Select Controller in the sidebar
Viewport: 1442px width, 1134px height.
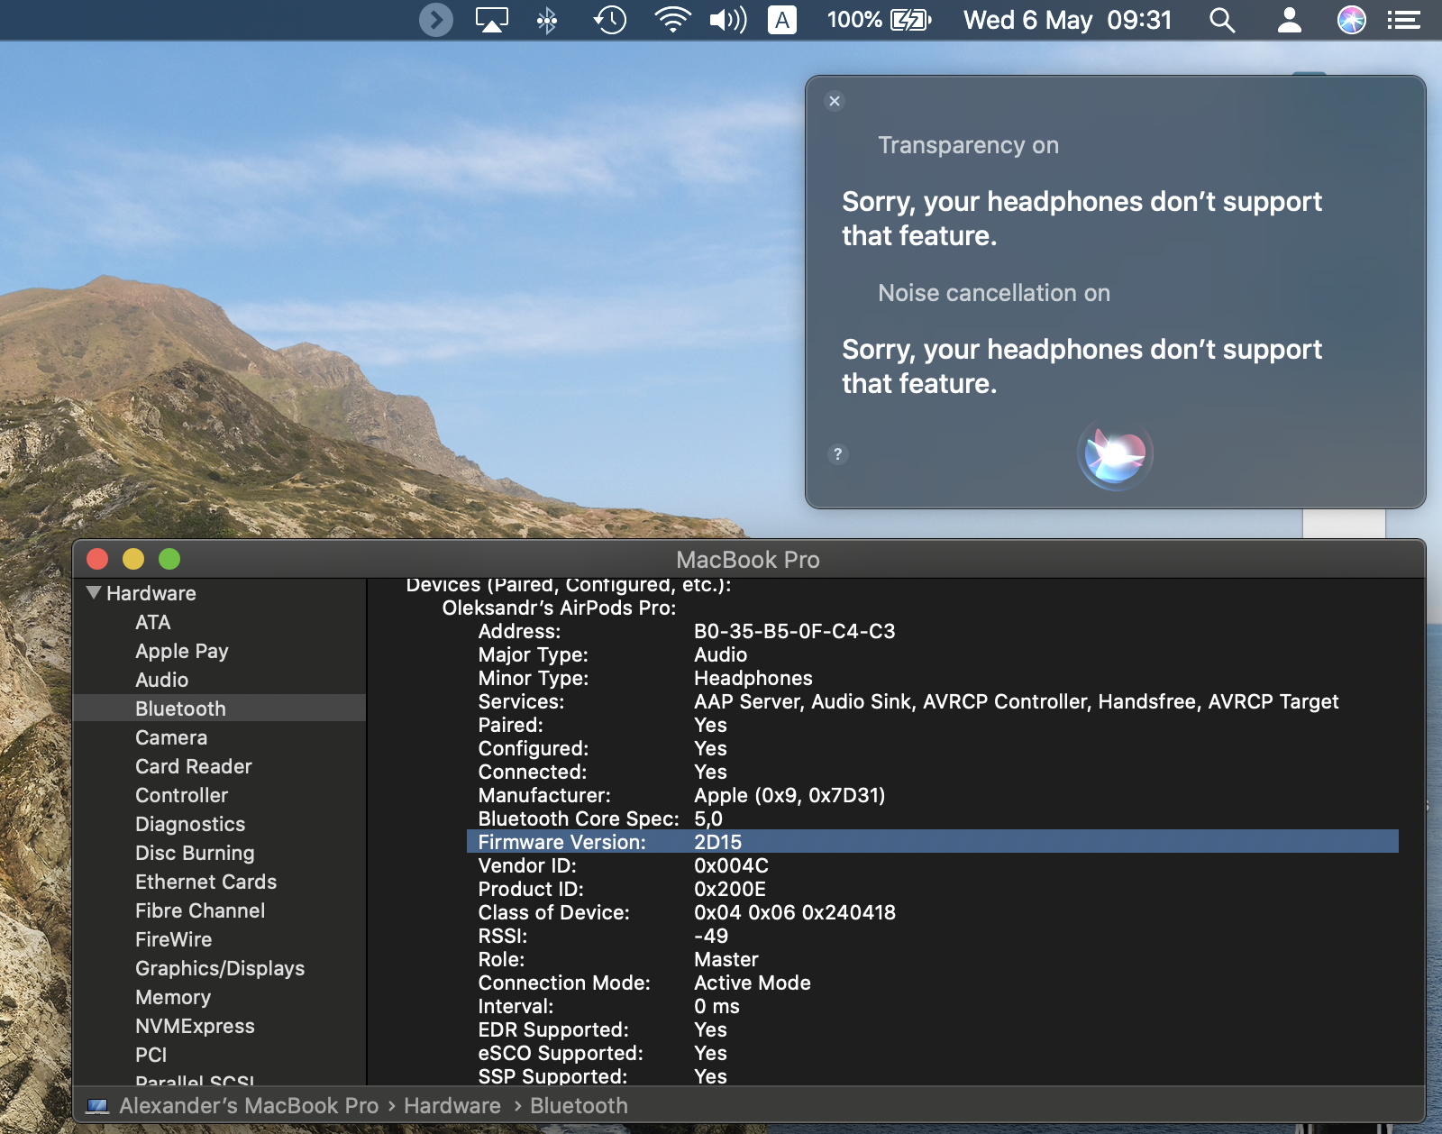click(x=182, y=795)
